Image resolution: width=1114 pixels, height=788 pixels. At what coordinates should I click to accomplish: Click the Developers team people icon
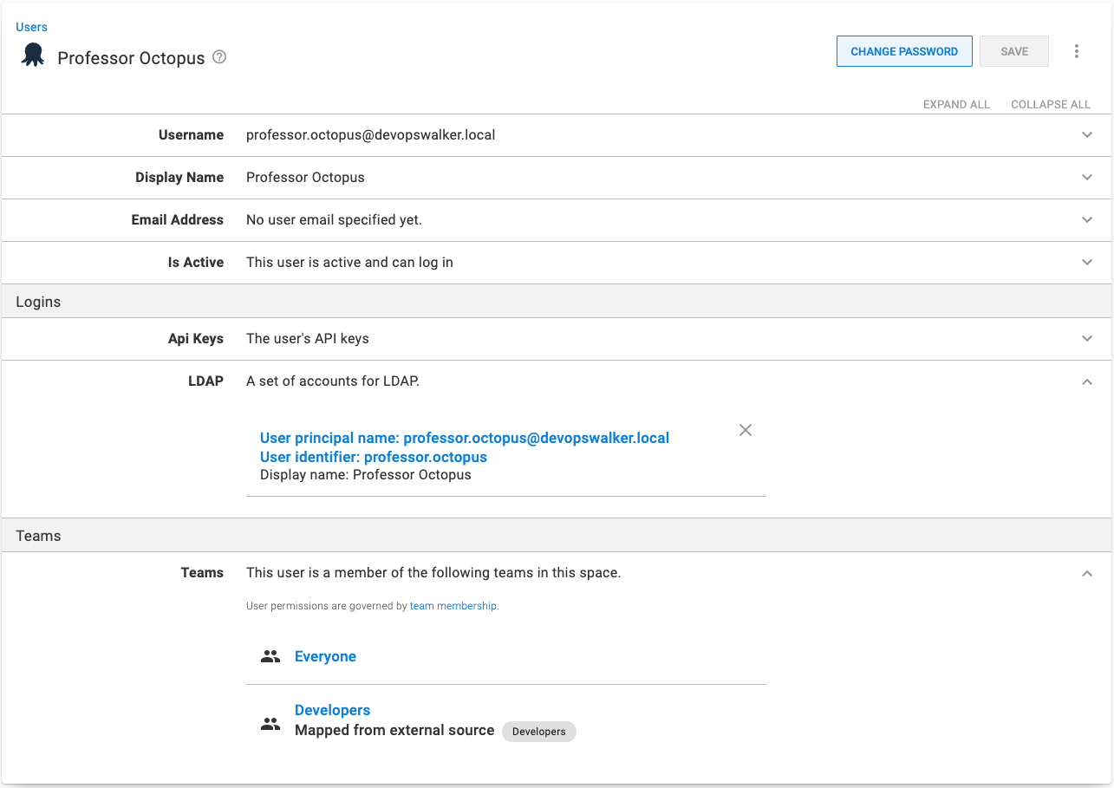point(270,725)
